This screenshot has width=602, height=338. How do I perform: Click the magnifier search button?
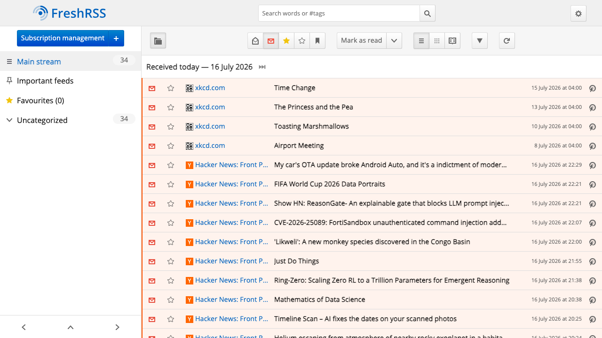click(428, 13)
